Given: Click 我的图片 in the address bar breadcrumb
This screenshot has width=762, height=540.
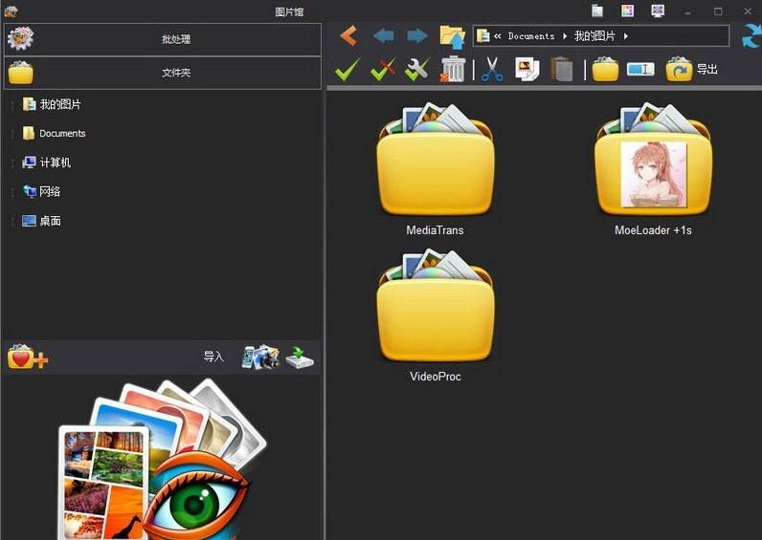Looking at the screenshot, I should pos(594,36).
